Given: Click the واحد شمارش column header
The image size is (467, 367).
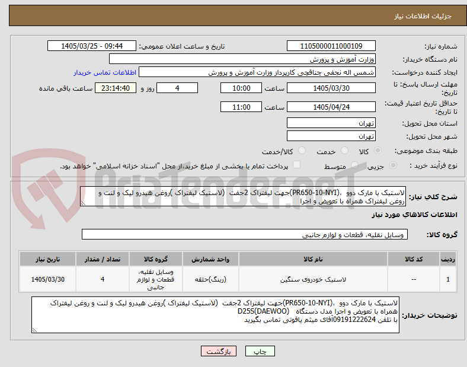Looking at the screenshot, I should [210, 259].
